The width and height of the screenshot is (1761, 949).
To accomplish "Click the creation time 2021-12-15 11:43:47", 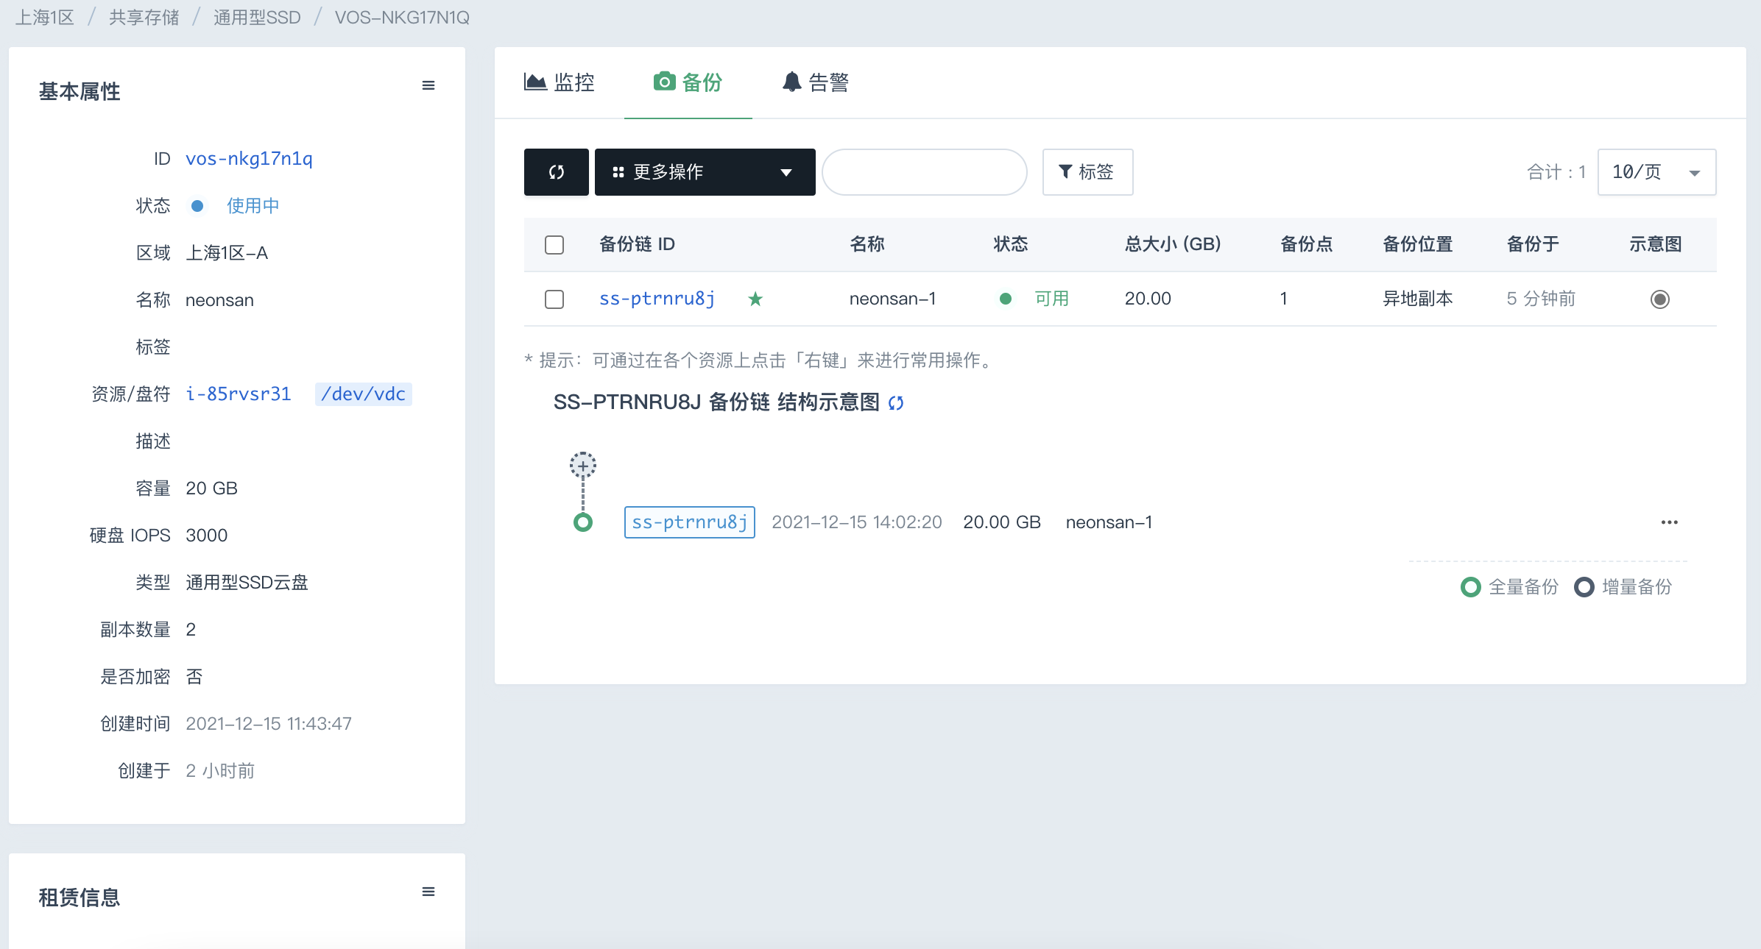I will click(x=269, y=724).
